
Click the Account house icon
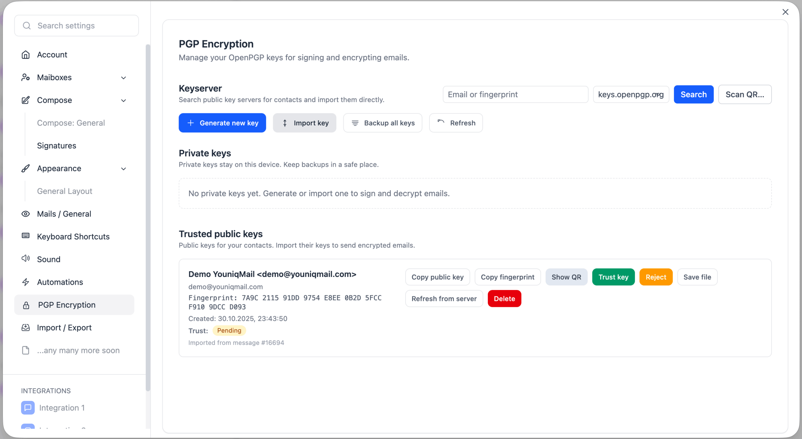pos(26,55)
